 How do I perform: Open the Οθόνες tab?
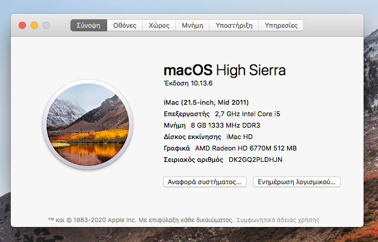[125, 25]
